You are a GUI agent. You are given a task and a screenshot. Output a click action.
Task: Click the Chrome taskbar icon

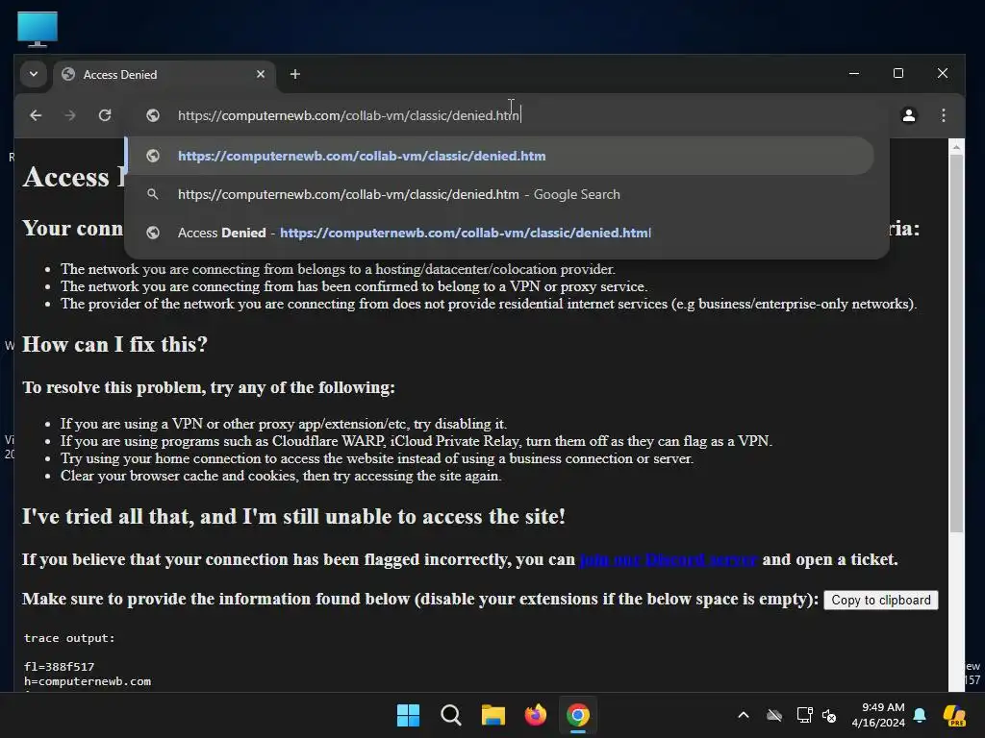point(578,715)
